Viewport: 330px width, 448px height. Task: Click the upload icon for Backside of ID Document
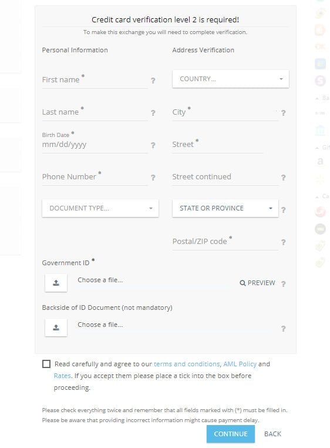(x=56, y=327)
